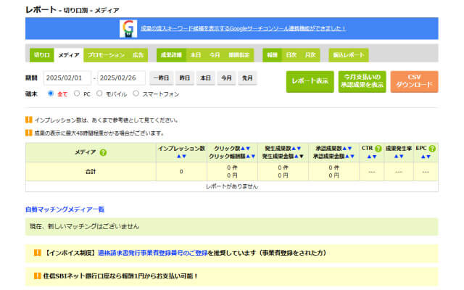Open the 期間指定 tab

tap(239, 55)
